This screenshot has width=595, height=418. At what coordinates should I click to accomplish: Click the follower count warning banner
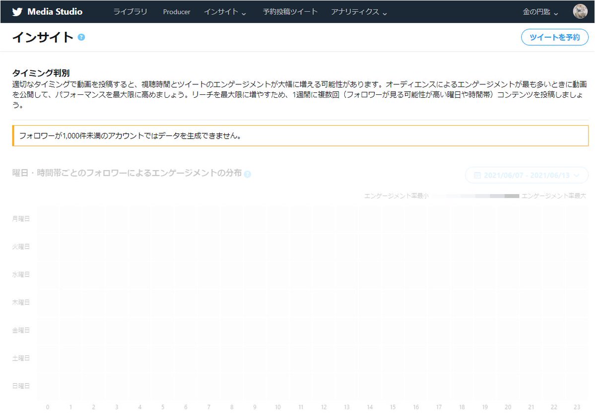coord(300,136)
